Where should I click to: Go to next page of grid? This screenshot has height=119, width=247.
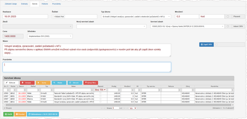click(124, 108)
